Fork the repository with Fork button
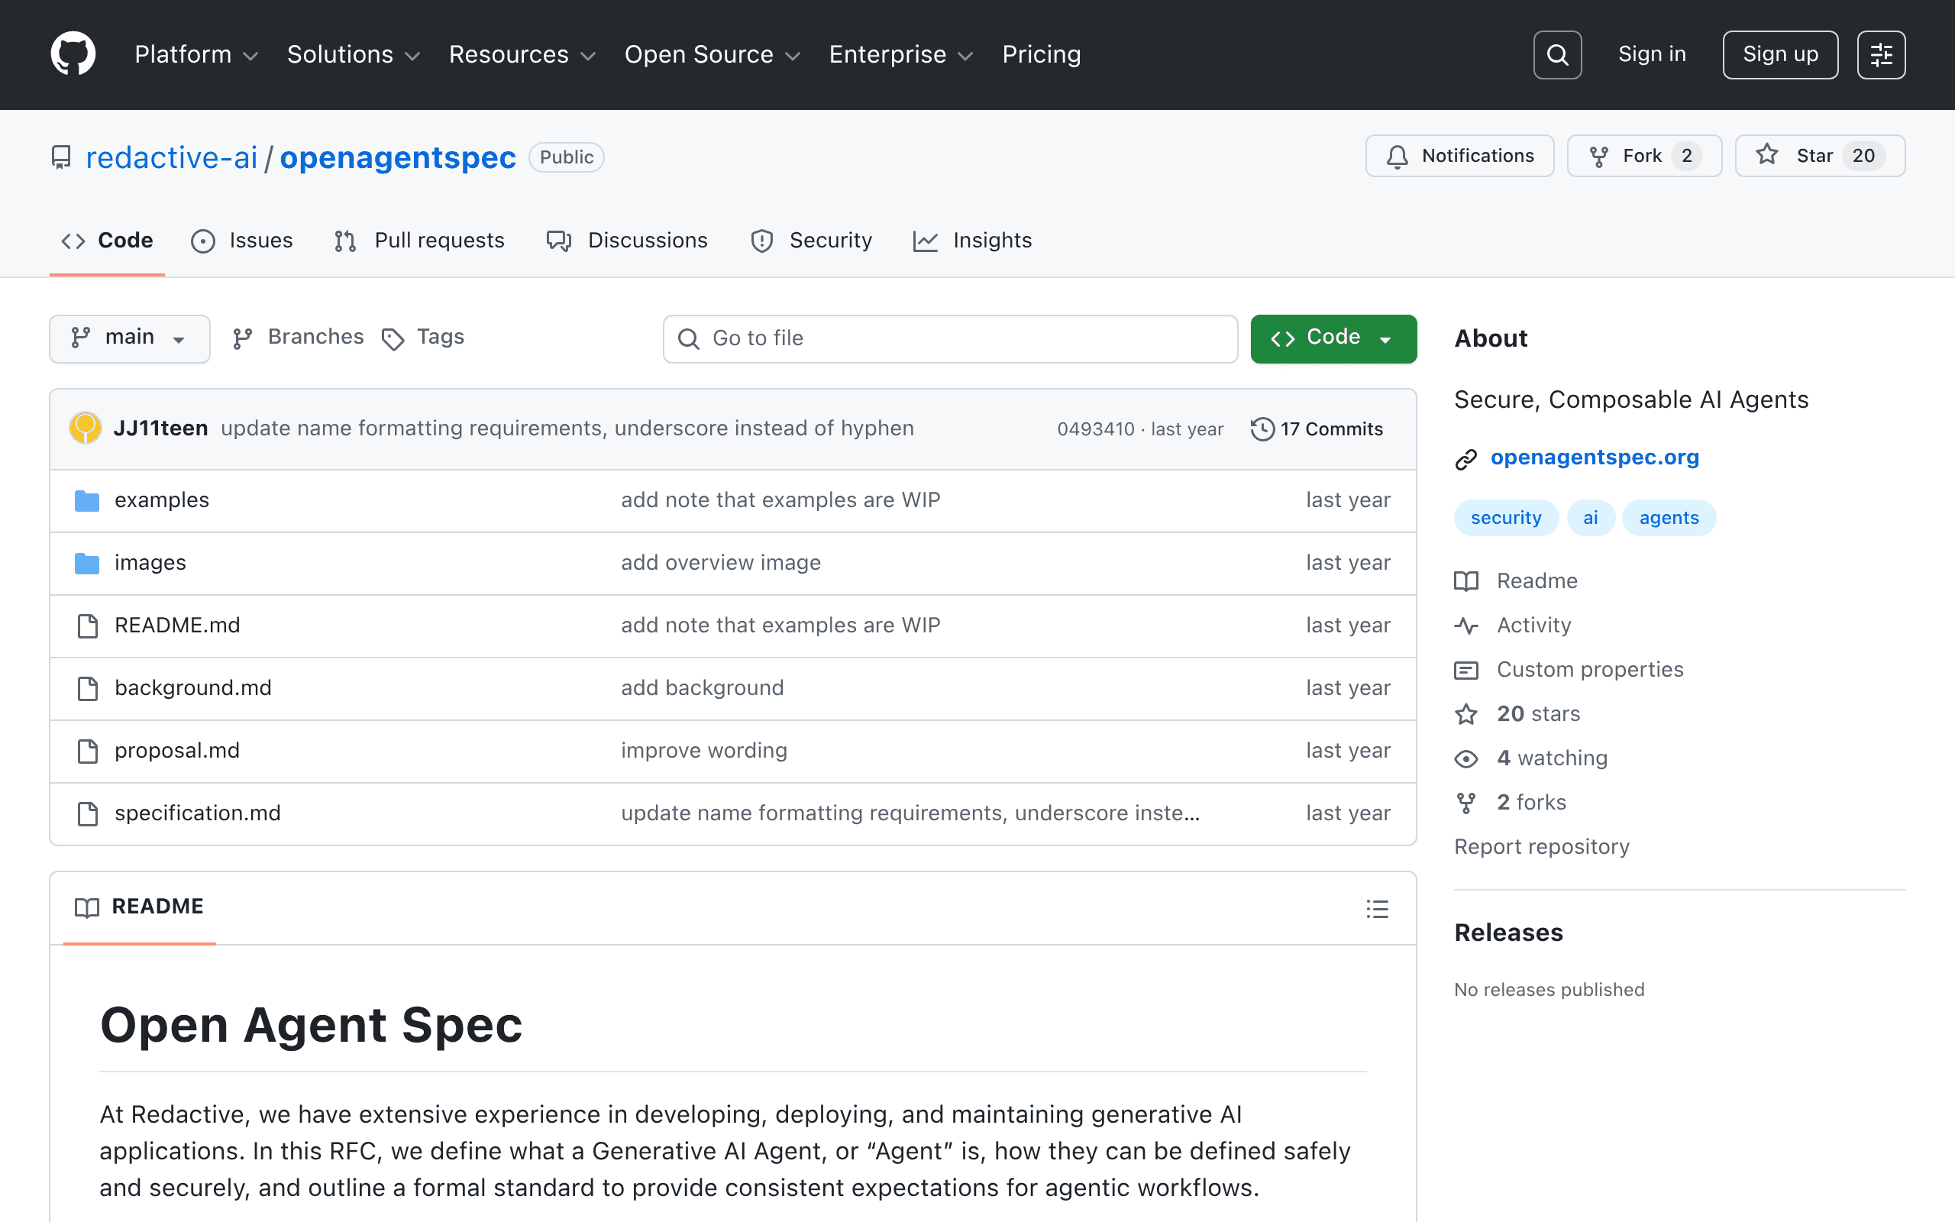This screenshot has height=1222, width=1955. point(1644,156)
